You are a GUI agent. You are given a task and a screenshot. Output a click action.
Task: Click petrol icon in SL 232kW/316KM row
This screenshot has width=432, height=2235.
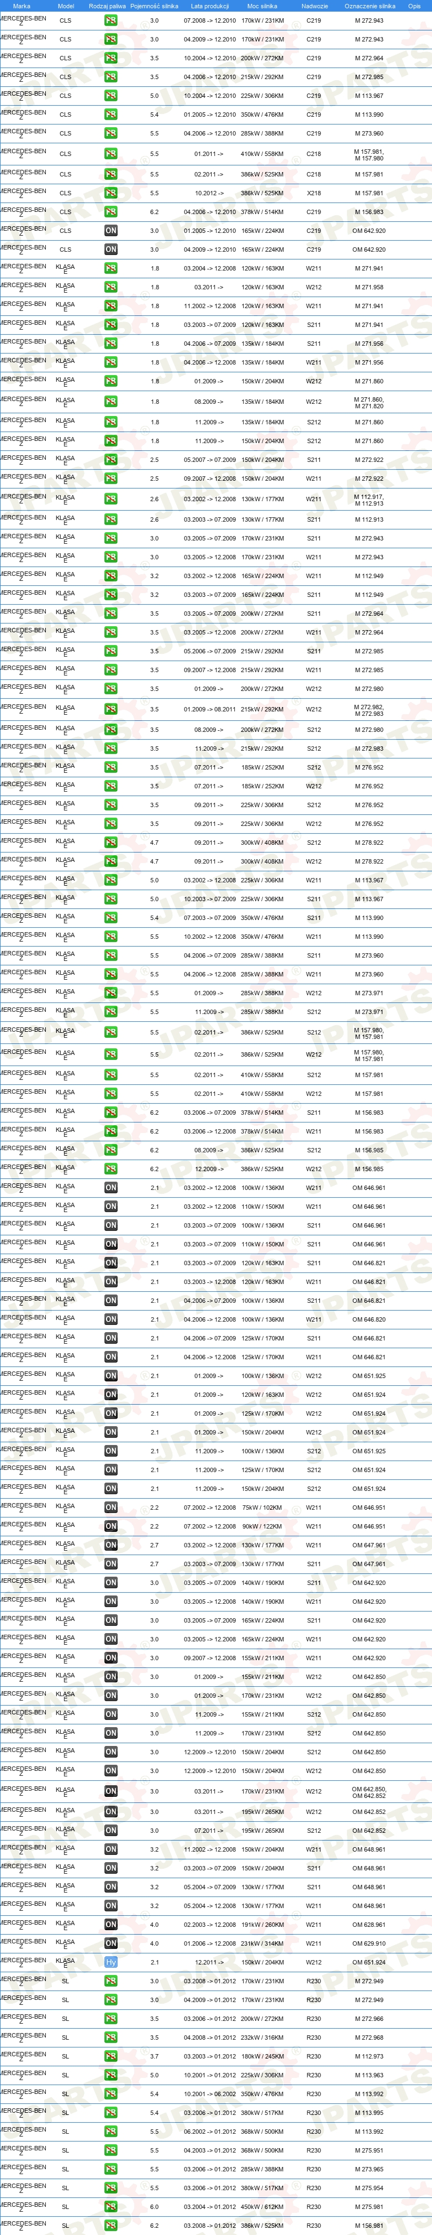(x=111, y=2037)
